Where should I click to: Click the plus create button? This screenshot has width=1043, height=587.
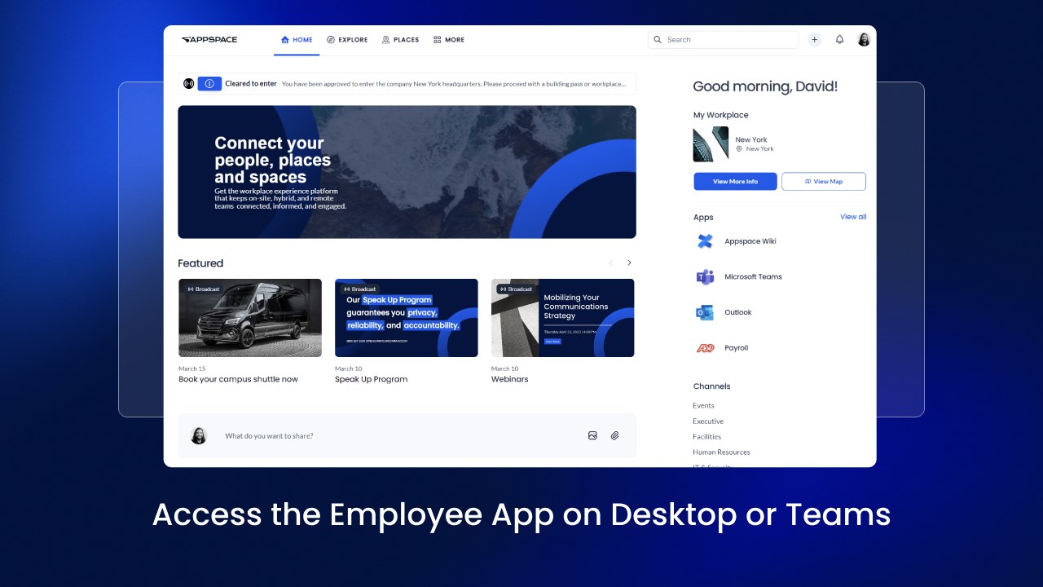coord(814,39)
